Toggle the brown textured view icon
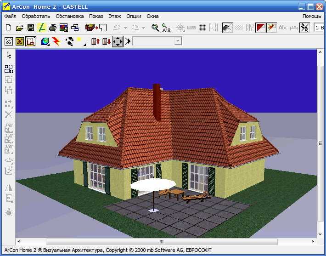This screenshot has height=256, width=326. 20,41
